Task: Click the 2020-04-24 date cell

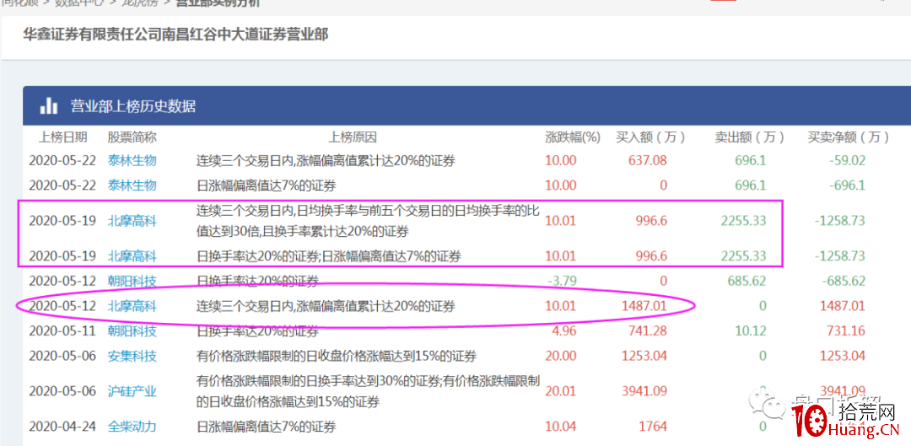Action: [63, 427]
